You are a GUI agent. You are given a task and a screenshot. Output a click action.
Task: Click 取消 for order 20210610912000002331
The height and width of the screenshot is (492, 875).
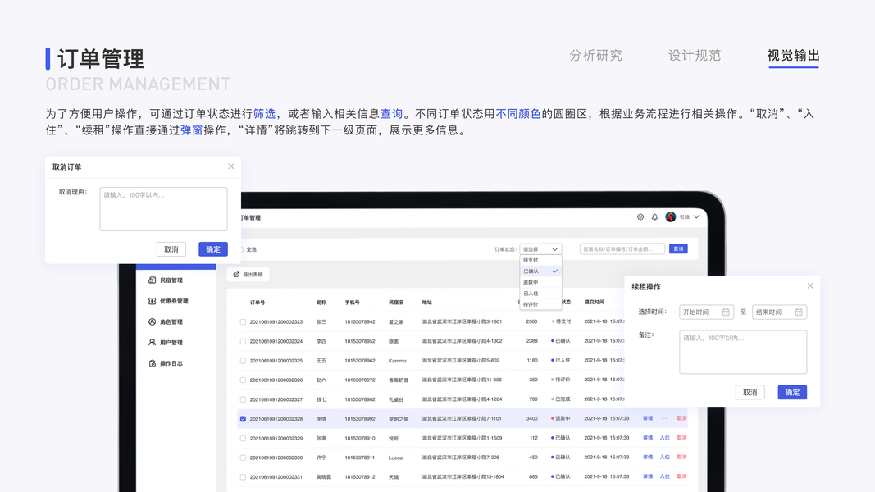point(682,476)
